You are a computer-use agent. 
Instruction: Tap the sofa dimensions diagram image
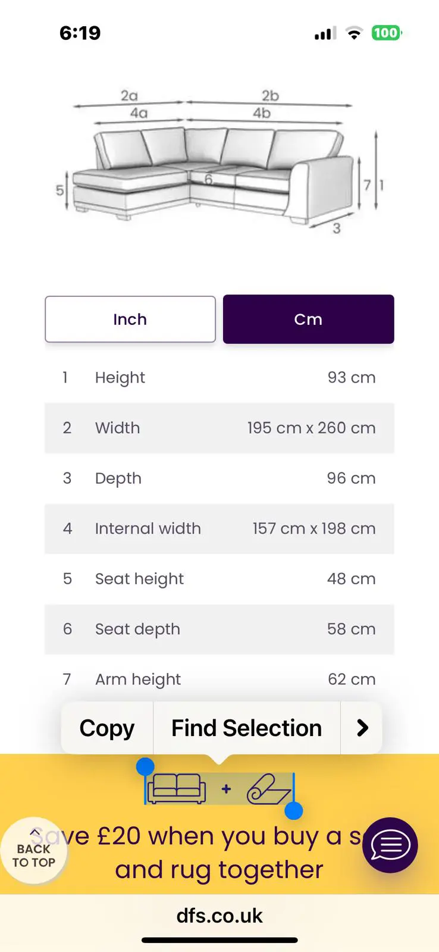(219, 161)
